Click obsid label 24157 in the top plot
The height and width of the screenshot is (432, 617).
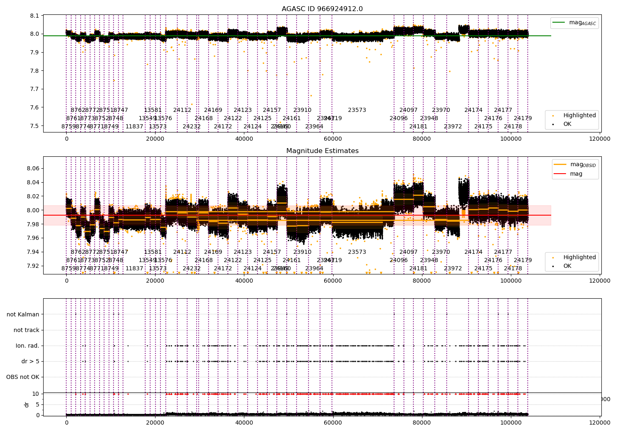click(272, 110)
